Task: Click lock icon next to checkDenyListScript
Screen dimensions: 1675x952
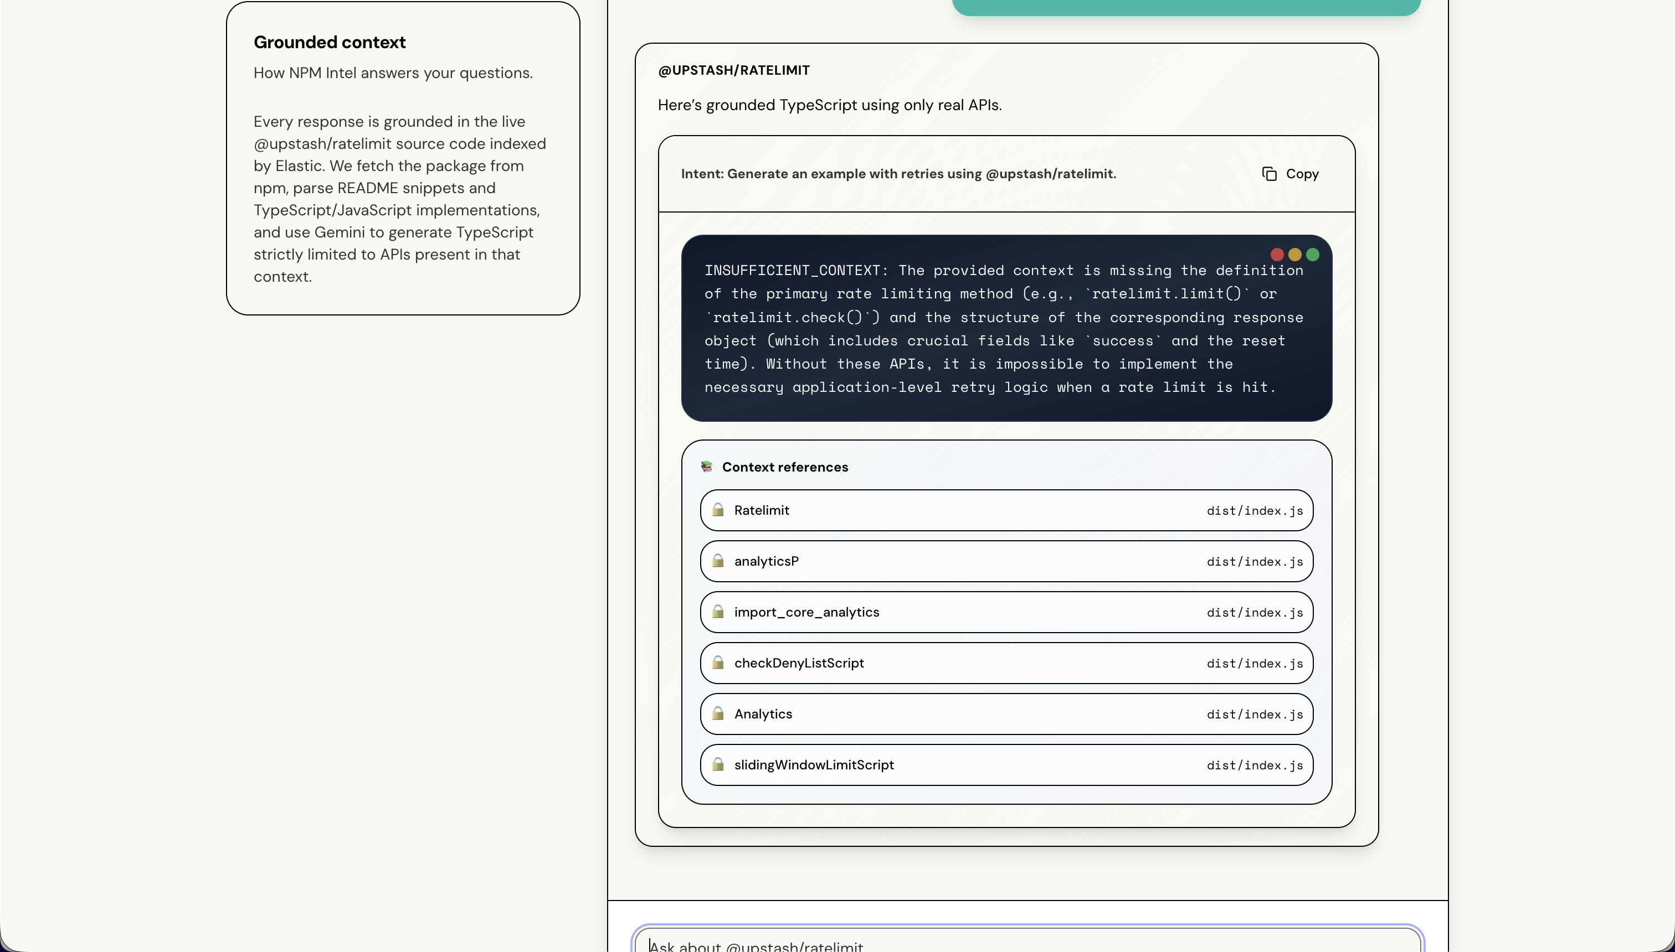Action: 718,663
